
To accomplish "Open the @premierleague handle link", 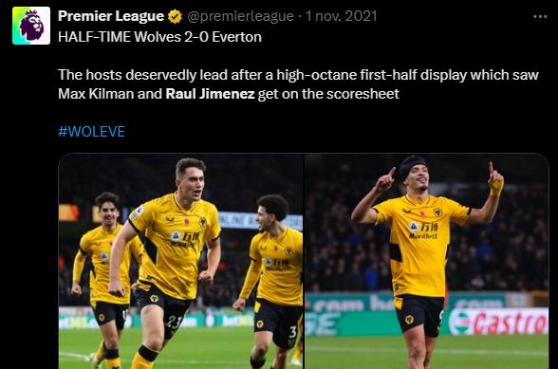I will [x=240, y=16].
